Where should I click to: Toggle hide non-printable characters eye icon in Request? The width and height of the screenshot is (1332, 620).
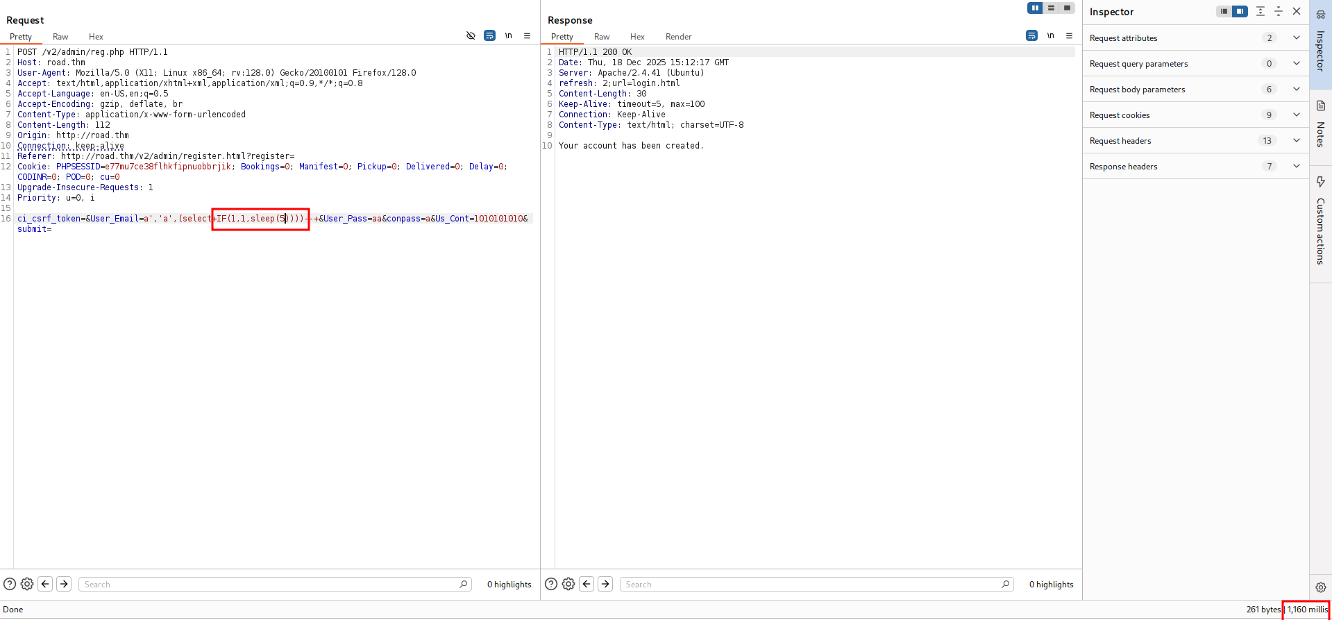[x=471, y=36]
